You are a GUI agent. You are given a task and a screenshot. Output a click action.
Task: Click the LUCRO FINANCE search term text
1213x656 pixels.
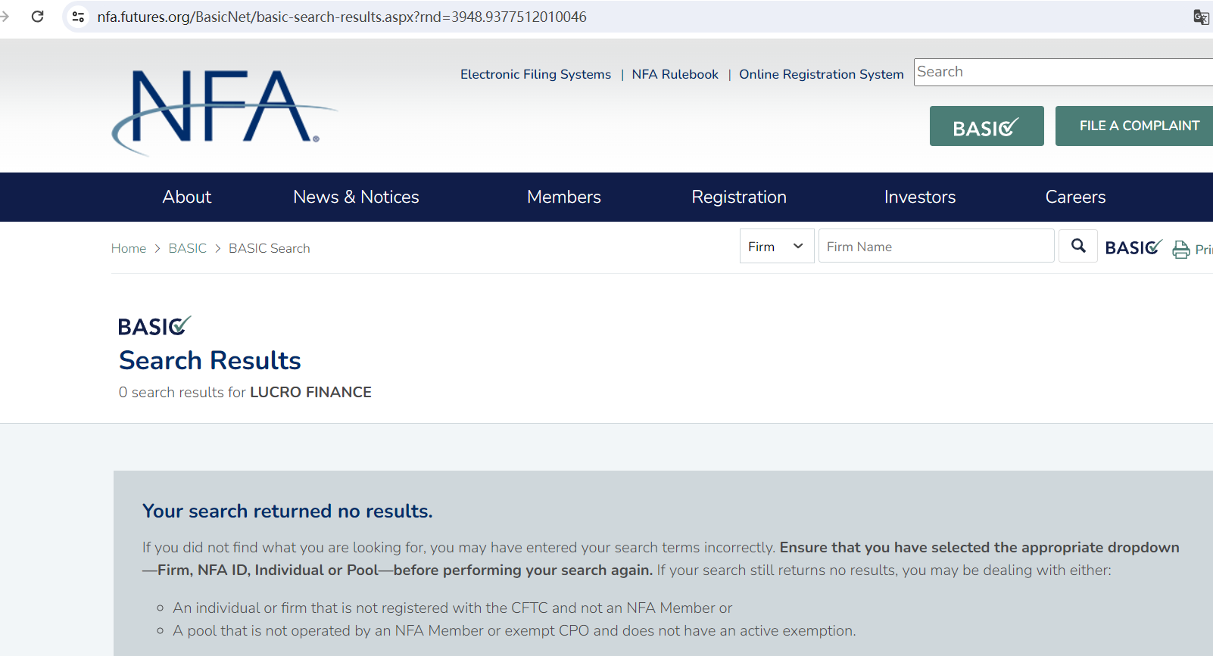pos(310,392)
